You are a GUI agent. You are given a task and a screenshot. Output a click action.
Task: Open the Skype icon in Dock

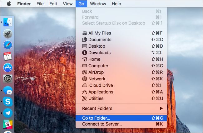click(x=8, y=101)
